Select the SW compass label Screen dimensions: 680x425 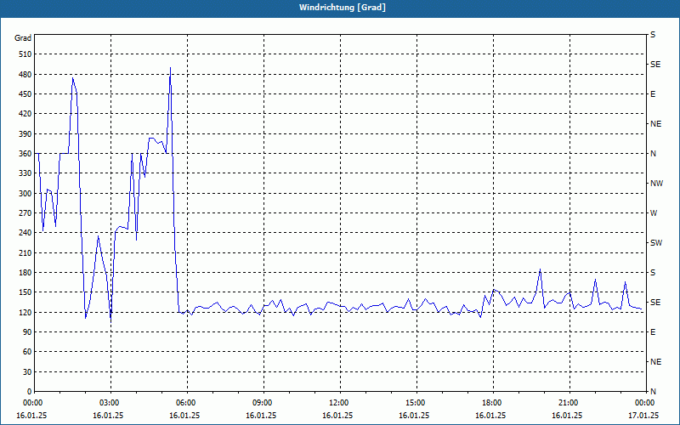tap(656, 243)
